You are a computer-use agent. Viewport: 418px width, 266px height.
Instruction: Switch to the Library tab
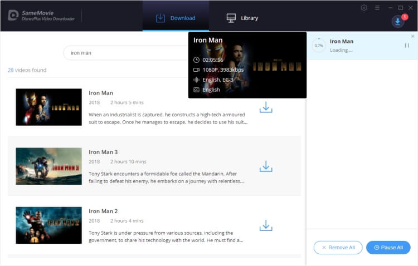click(242, 18)
